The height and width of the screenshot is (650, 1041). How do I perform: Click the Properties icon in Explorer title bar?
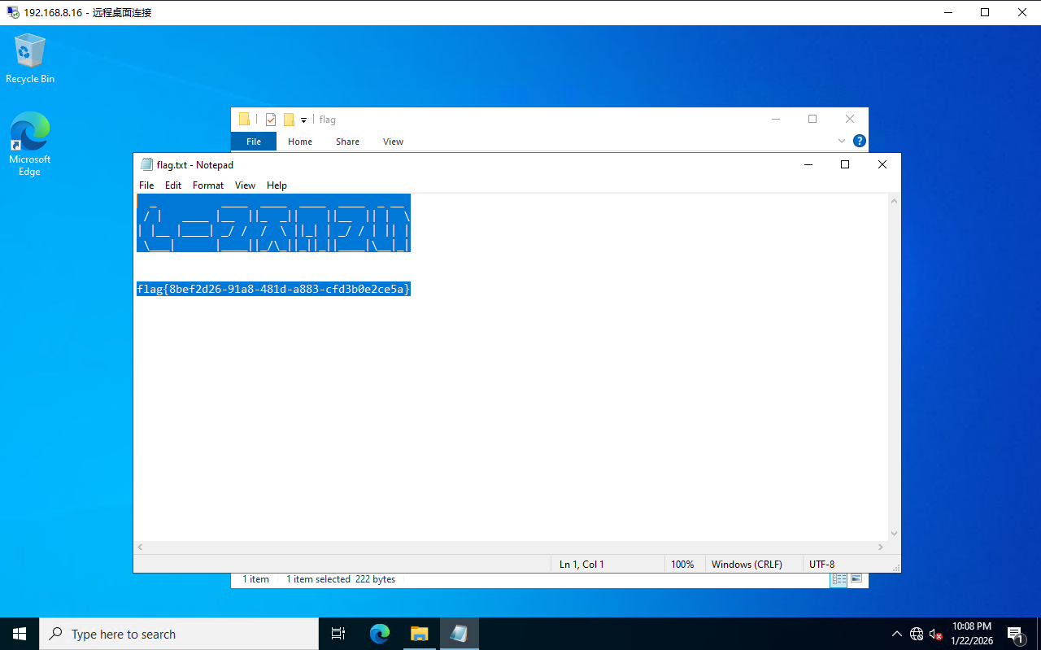[x=271, y=120]
